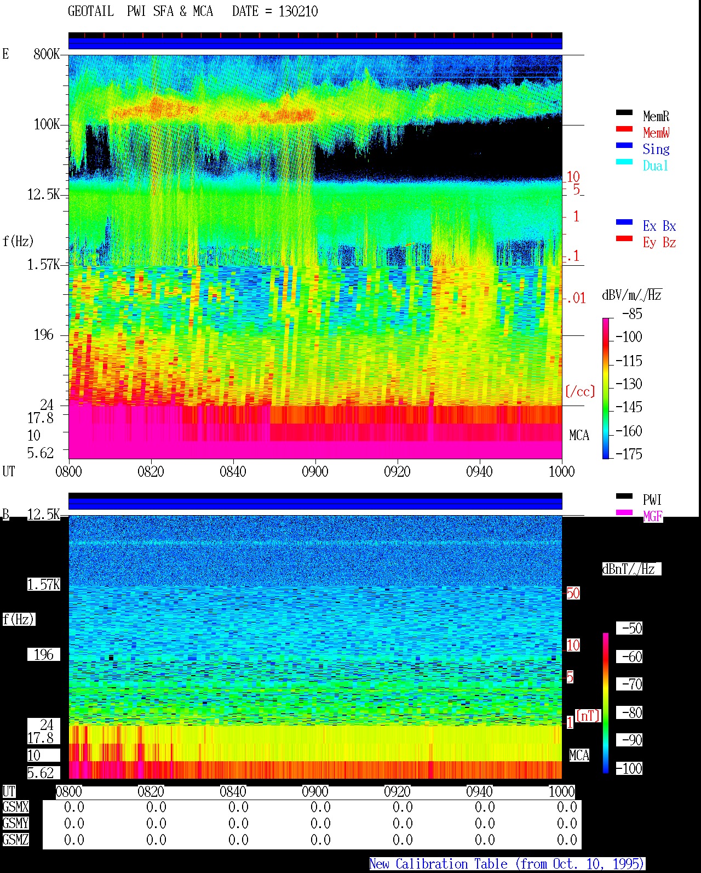Select the magenta MGF legend swatch
Screen dimensions: 701x873
tap(624, 513)
